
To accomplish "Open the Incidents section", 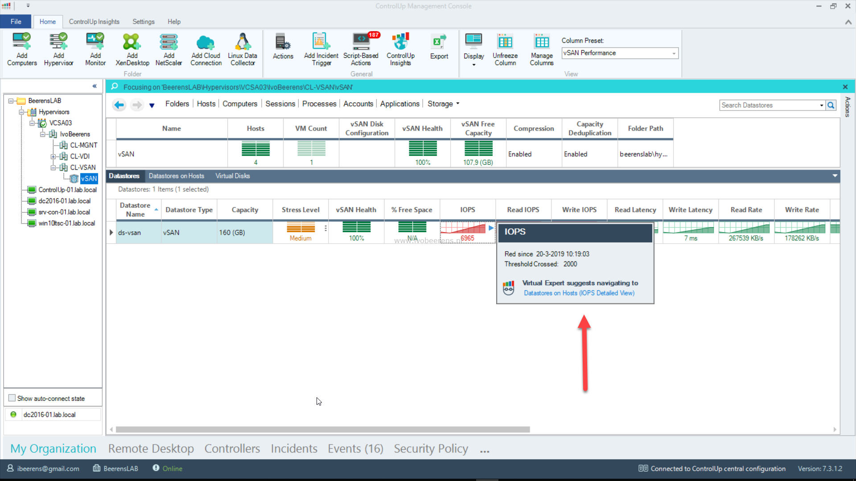I will coord(294,448).
